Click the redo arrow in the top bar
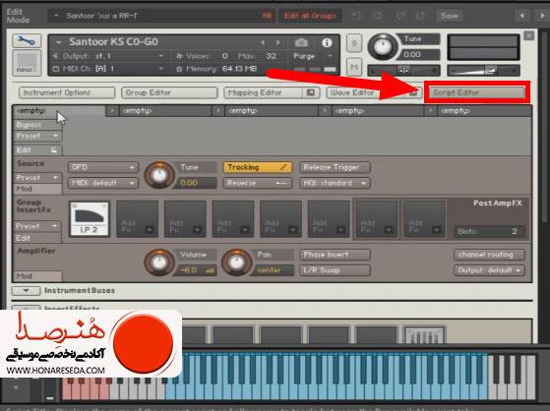Screen dimensions: 550x411 [x=400, y=16]
